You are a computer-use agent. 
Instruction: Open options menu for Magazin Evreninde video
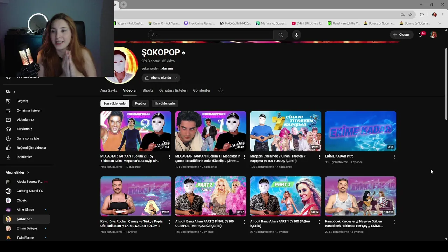click(x=319, y=157)
